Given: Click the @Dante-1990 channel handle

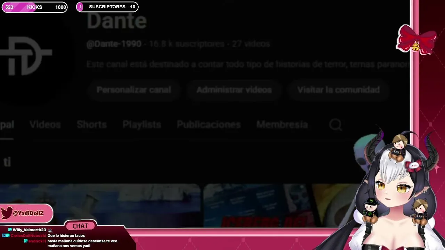Looking at the screenshot, I should [x=114, y=44].
